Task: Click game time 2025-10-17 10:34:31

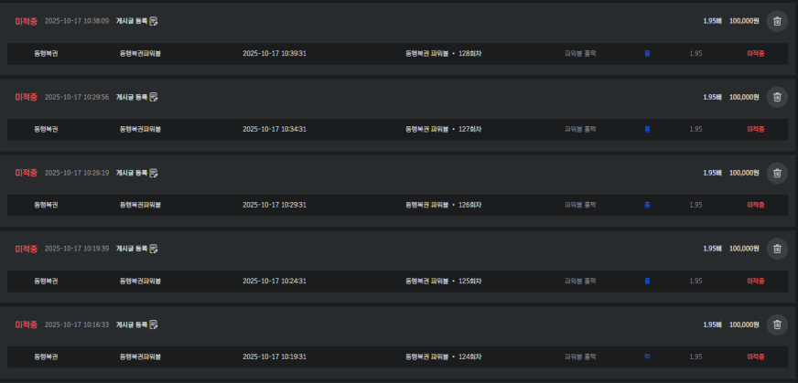Action: click(x=275, y=129)
